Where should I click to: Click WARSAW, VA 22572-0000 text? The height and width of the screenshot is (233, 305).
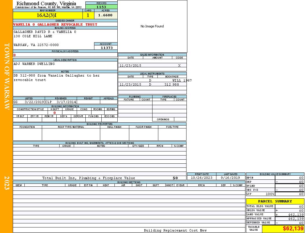pos(36,45)
